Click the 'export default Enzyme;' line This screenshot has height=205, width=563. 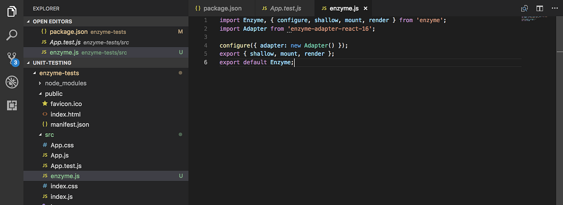click(x=257, y=62)
